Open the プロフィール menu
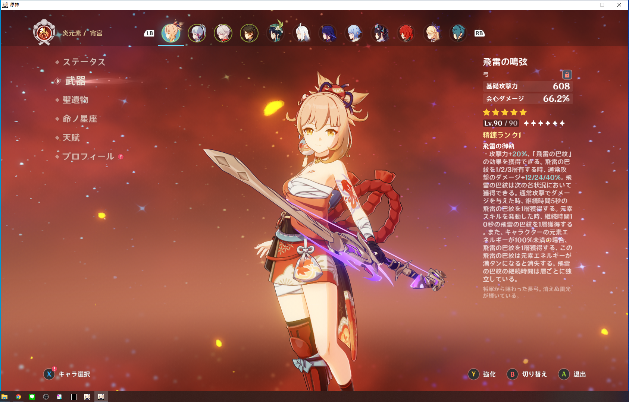The height and width of the screenshot is (402, 629). tap(88, 156)
